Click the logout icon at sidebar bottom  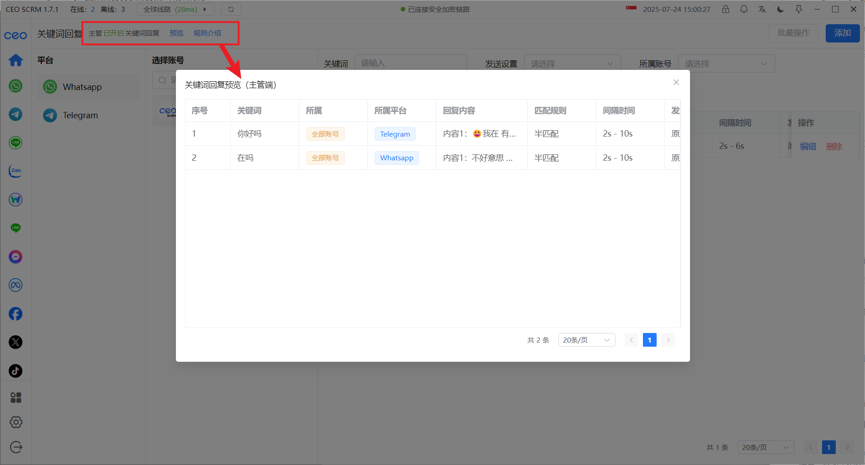coord(16,447)
